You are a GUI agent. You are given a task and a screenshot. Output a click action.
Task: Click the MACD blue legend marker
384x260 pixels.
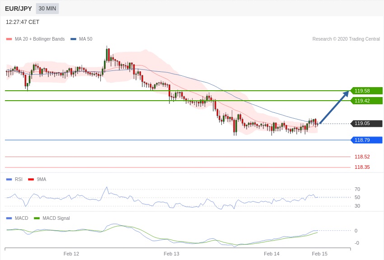coord(9,218)
